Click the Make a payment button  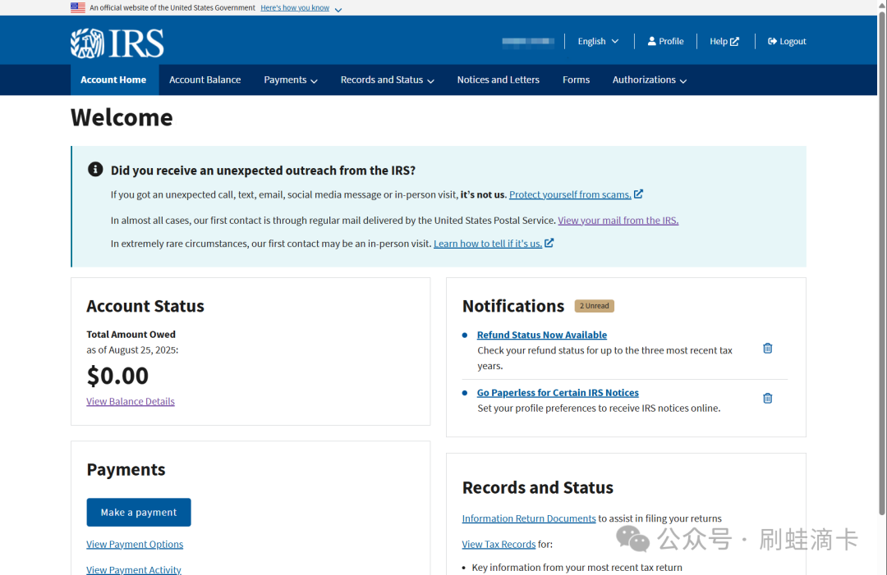(139, 513)
